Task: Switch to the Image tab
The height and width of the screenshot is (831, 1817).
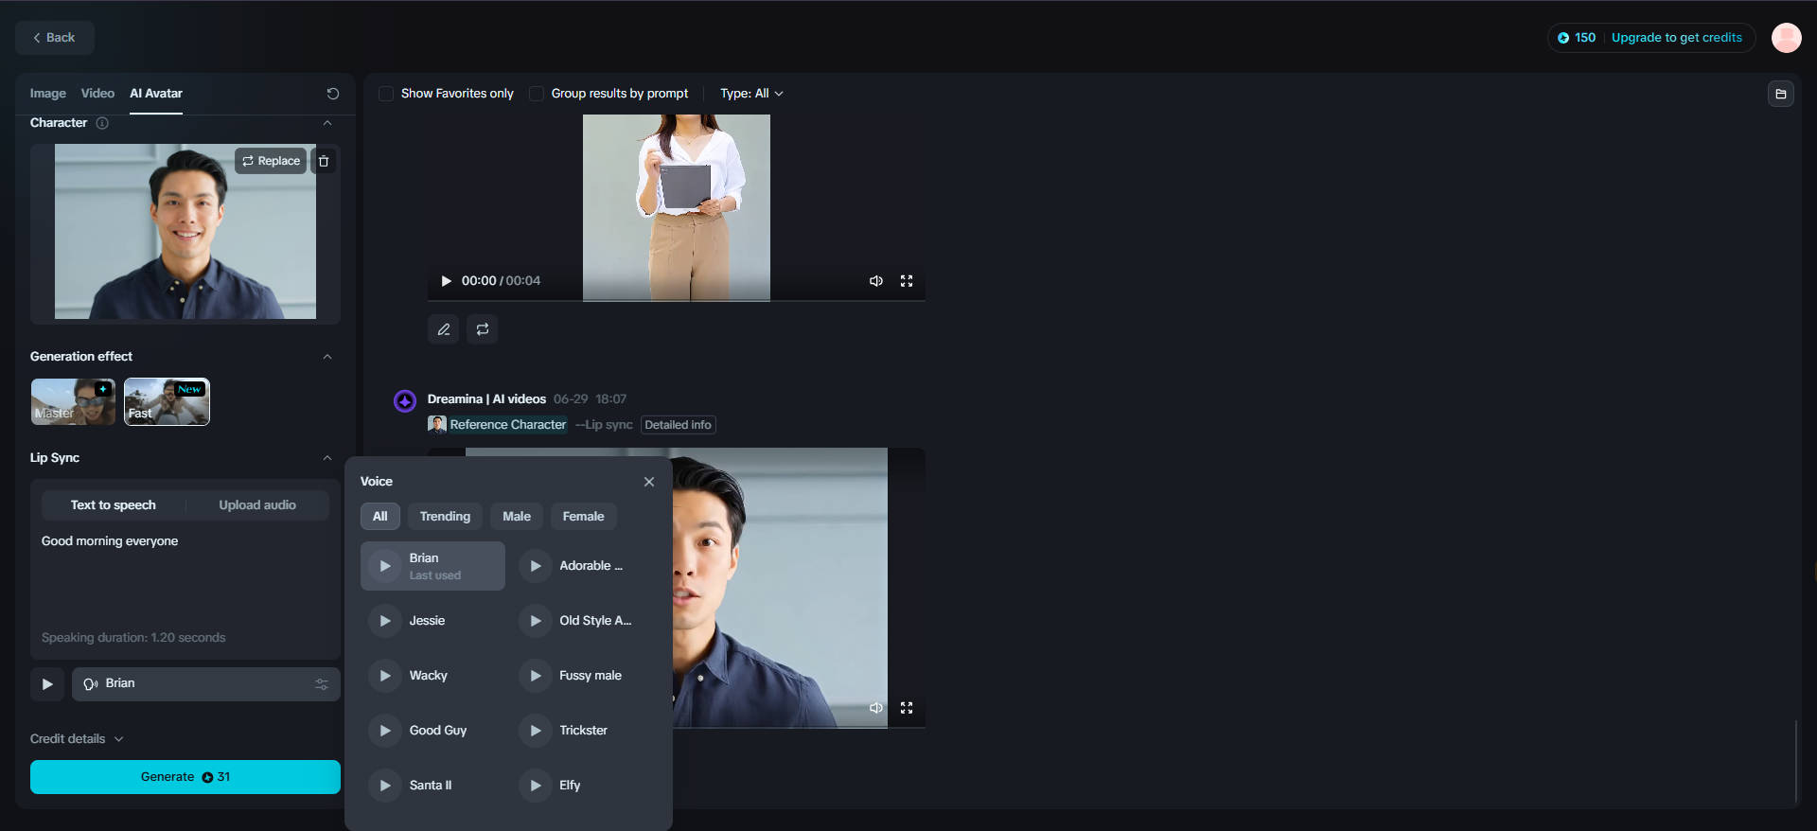Action: pos(48,94)
